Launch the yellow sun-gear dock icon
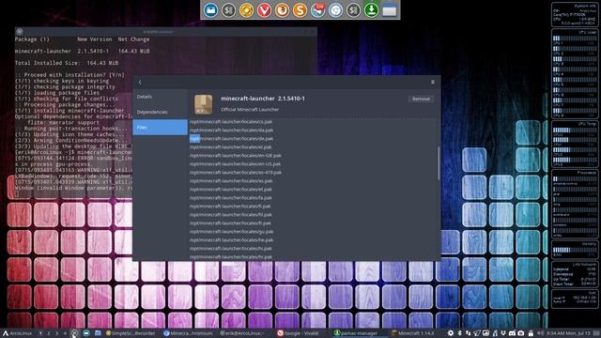Viewport: 601px width, 338px height. click(x=246, y=10)
